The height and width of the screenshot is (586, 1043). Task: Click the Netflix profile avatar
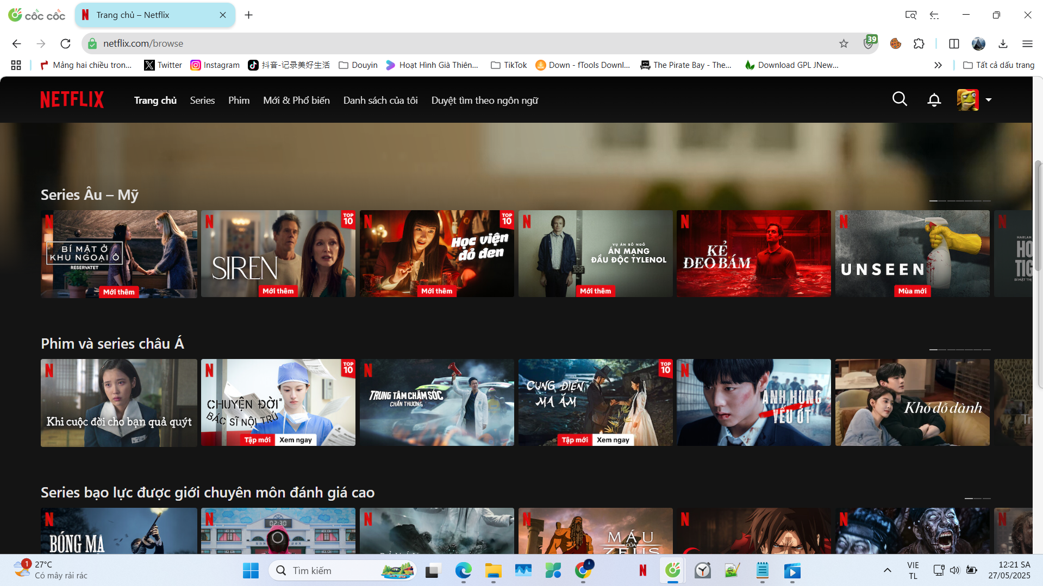click(x=967, y=100)
